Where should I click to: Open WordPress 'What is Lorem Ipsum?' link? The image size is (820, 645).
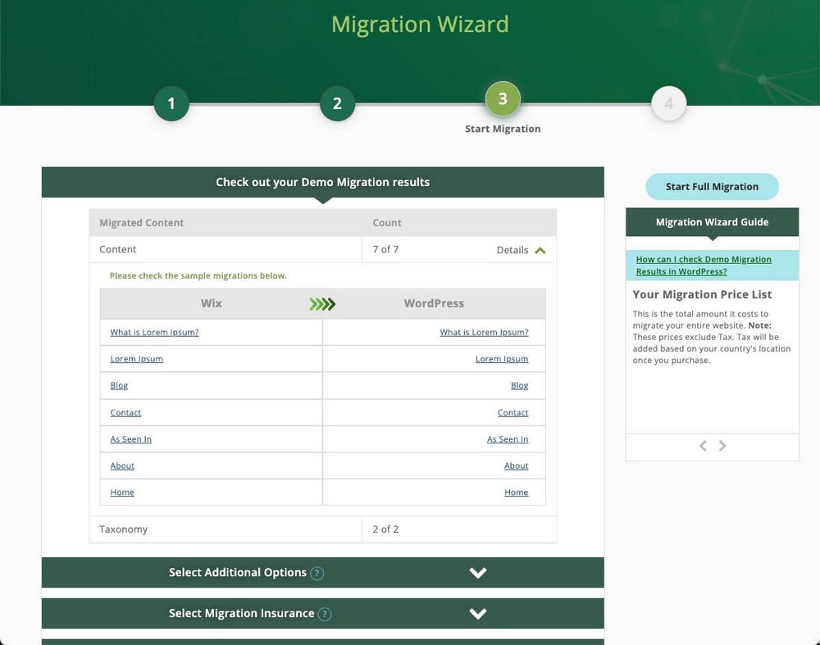484,332
